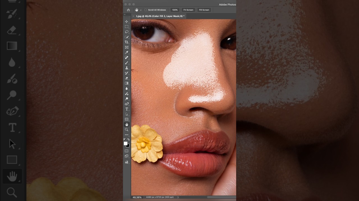Reset default foreground and background colors
This screenshot has height=201, width=359.
tap(125, 139)
